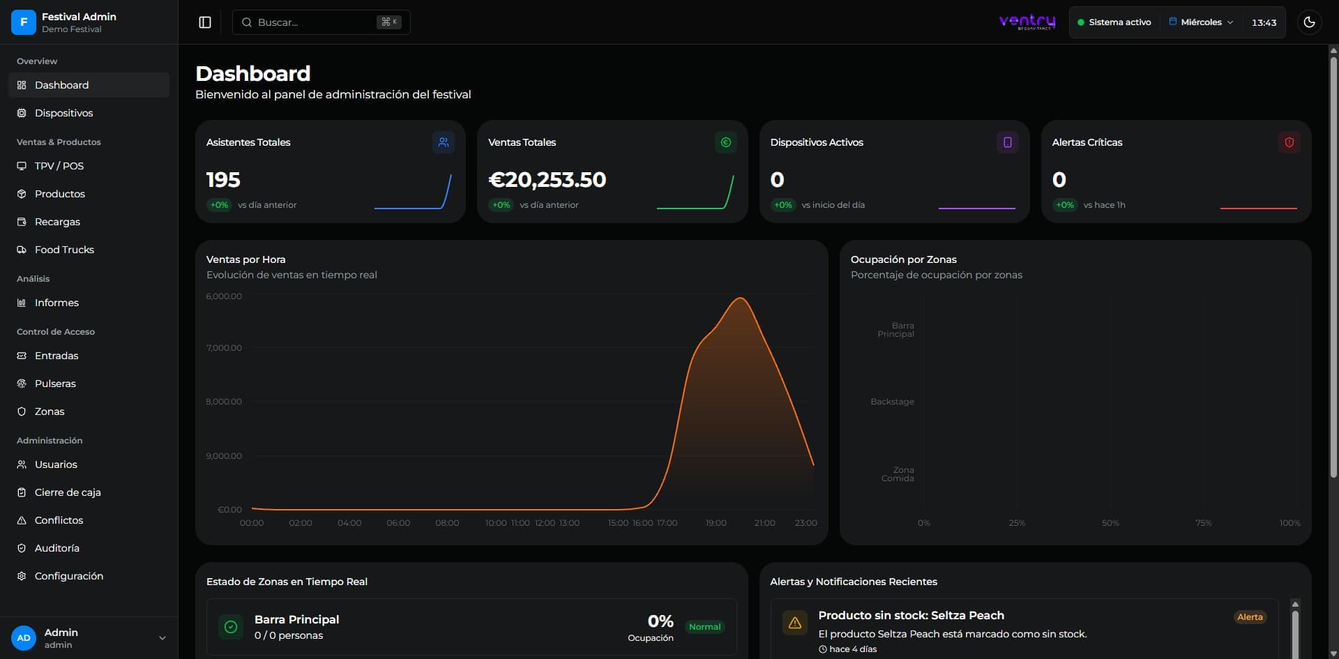Click the 195 attendees value
The height and width of the screenshot is (659, 1339).
(x=223, y=180)
